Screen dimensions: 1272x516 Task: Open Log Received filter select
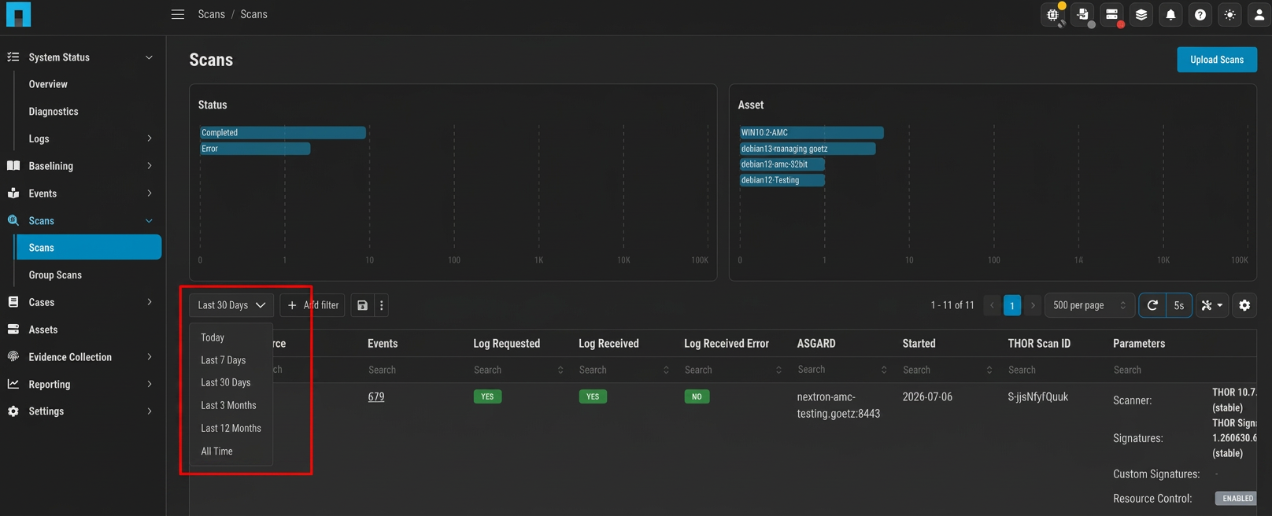625,370
